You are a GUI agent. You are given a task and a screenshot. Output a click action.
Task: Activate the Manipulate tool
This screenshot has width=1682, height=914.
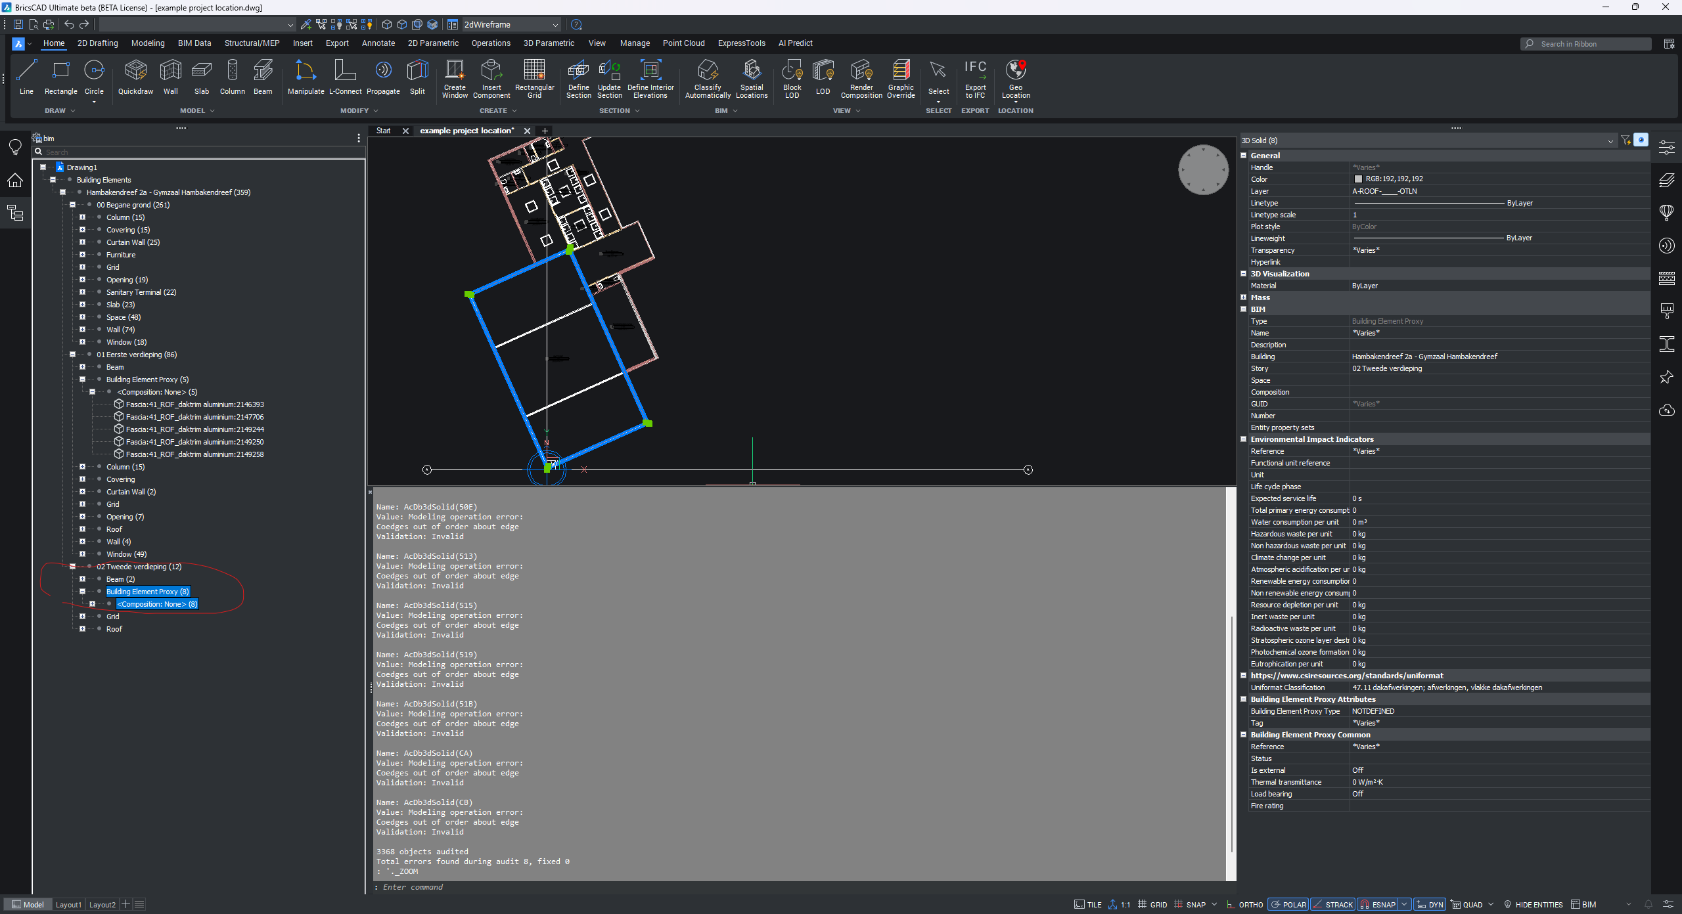[306, 77]
